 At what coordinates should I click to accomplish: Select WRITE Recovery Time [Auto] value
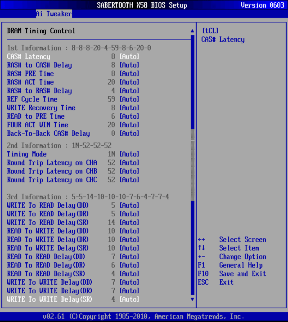(129, 108)
